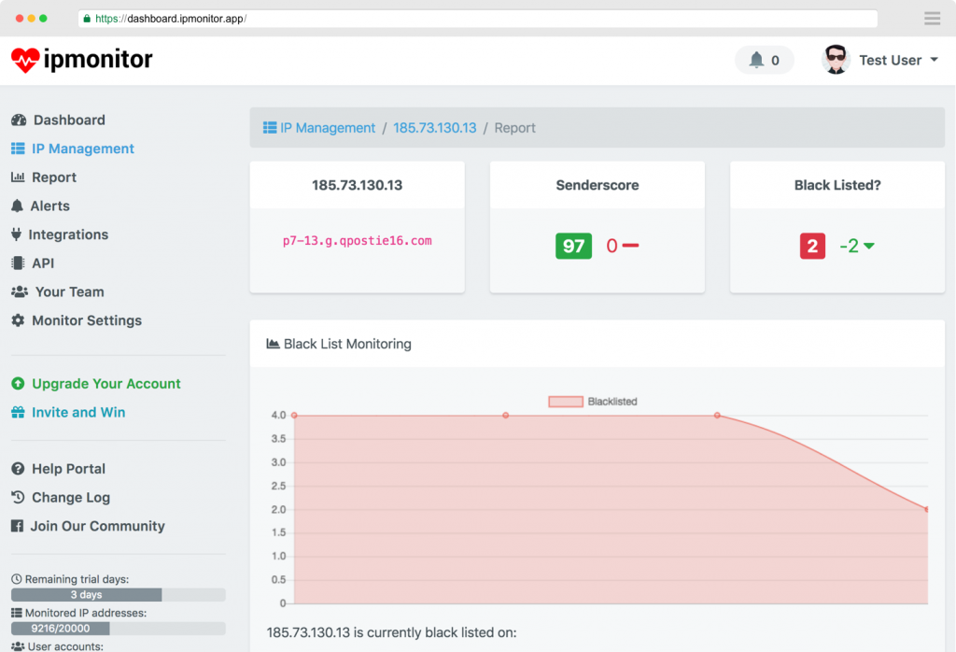The image size is (956, 652).
Task: Click the 3 days trial progress bar
Action: tap(87, 594)
